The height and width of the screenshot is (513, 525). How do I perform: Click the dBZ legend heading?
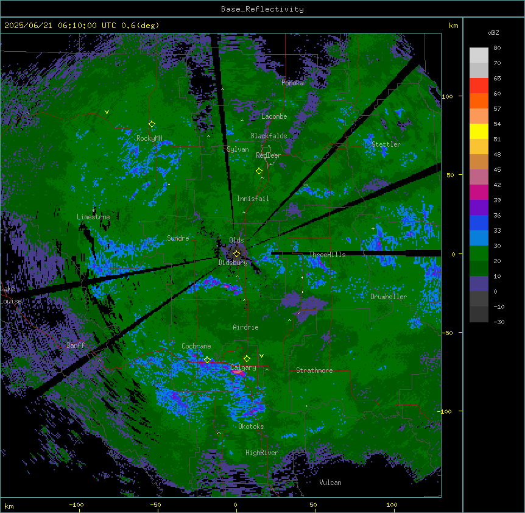pos(493,32)
